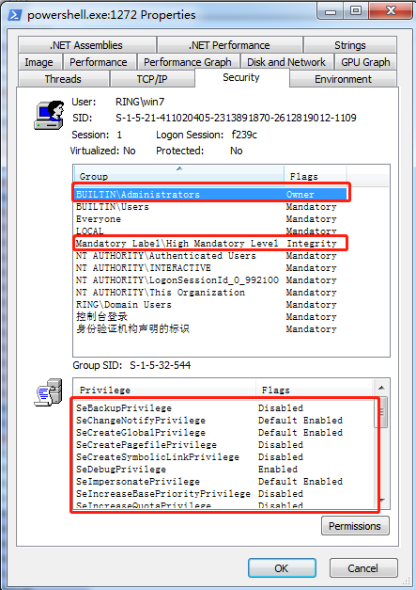Viewport: 416px width, 590px height.
Task: Select the LogonSessionId_0_992100 row
Action: [210, 280]
